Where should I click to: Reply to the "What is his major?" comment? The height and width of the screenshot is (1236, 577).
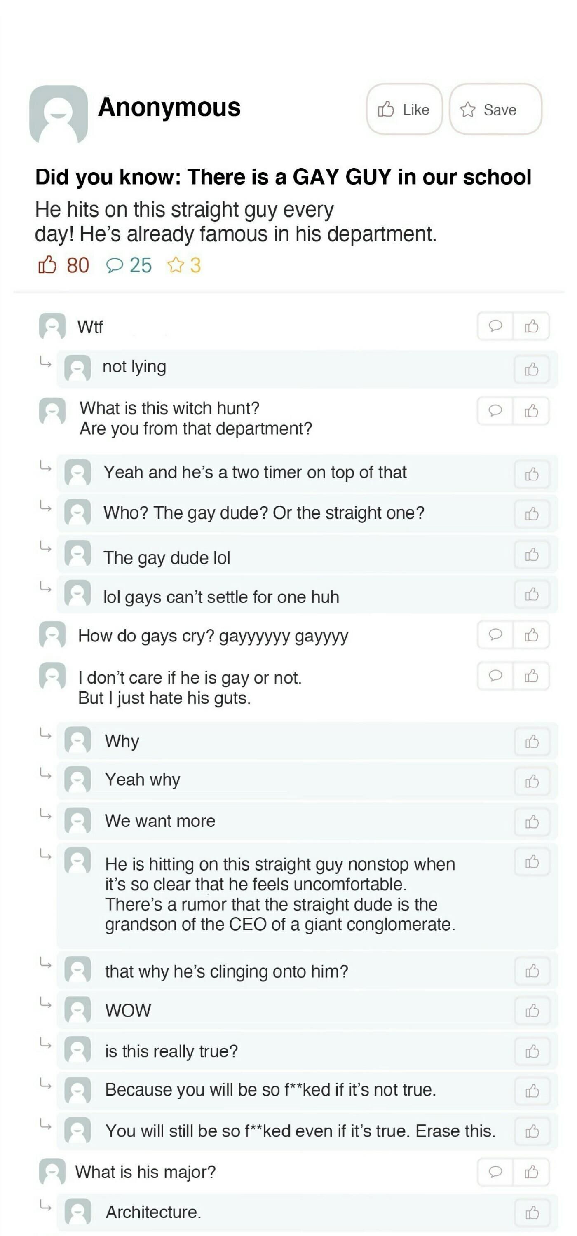(495, 1172)
